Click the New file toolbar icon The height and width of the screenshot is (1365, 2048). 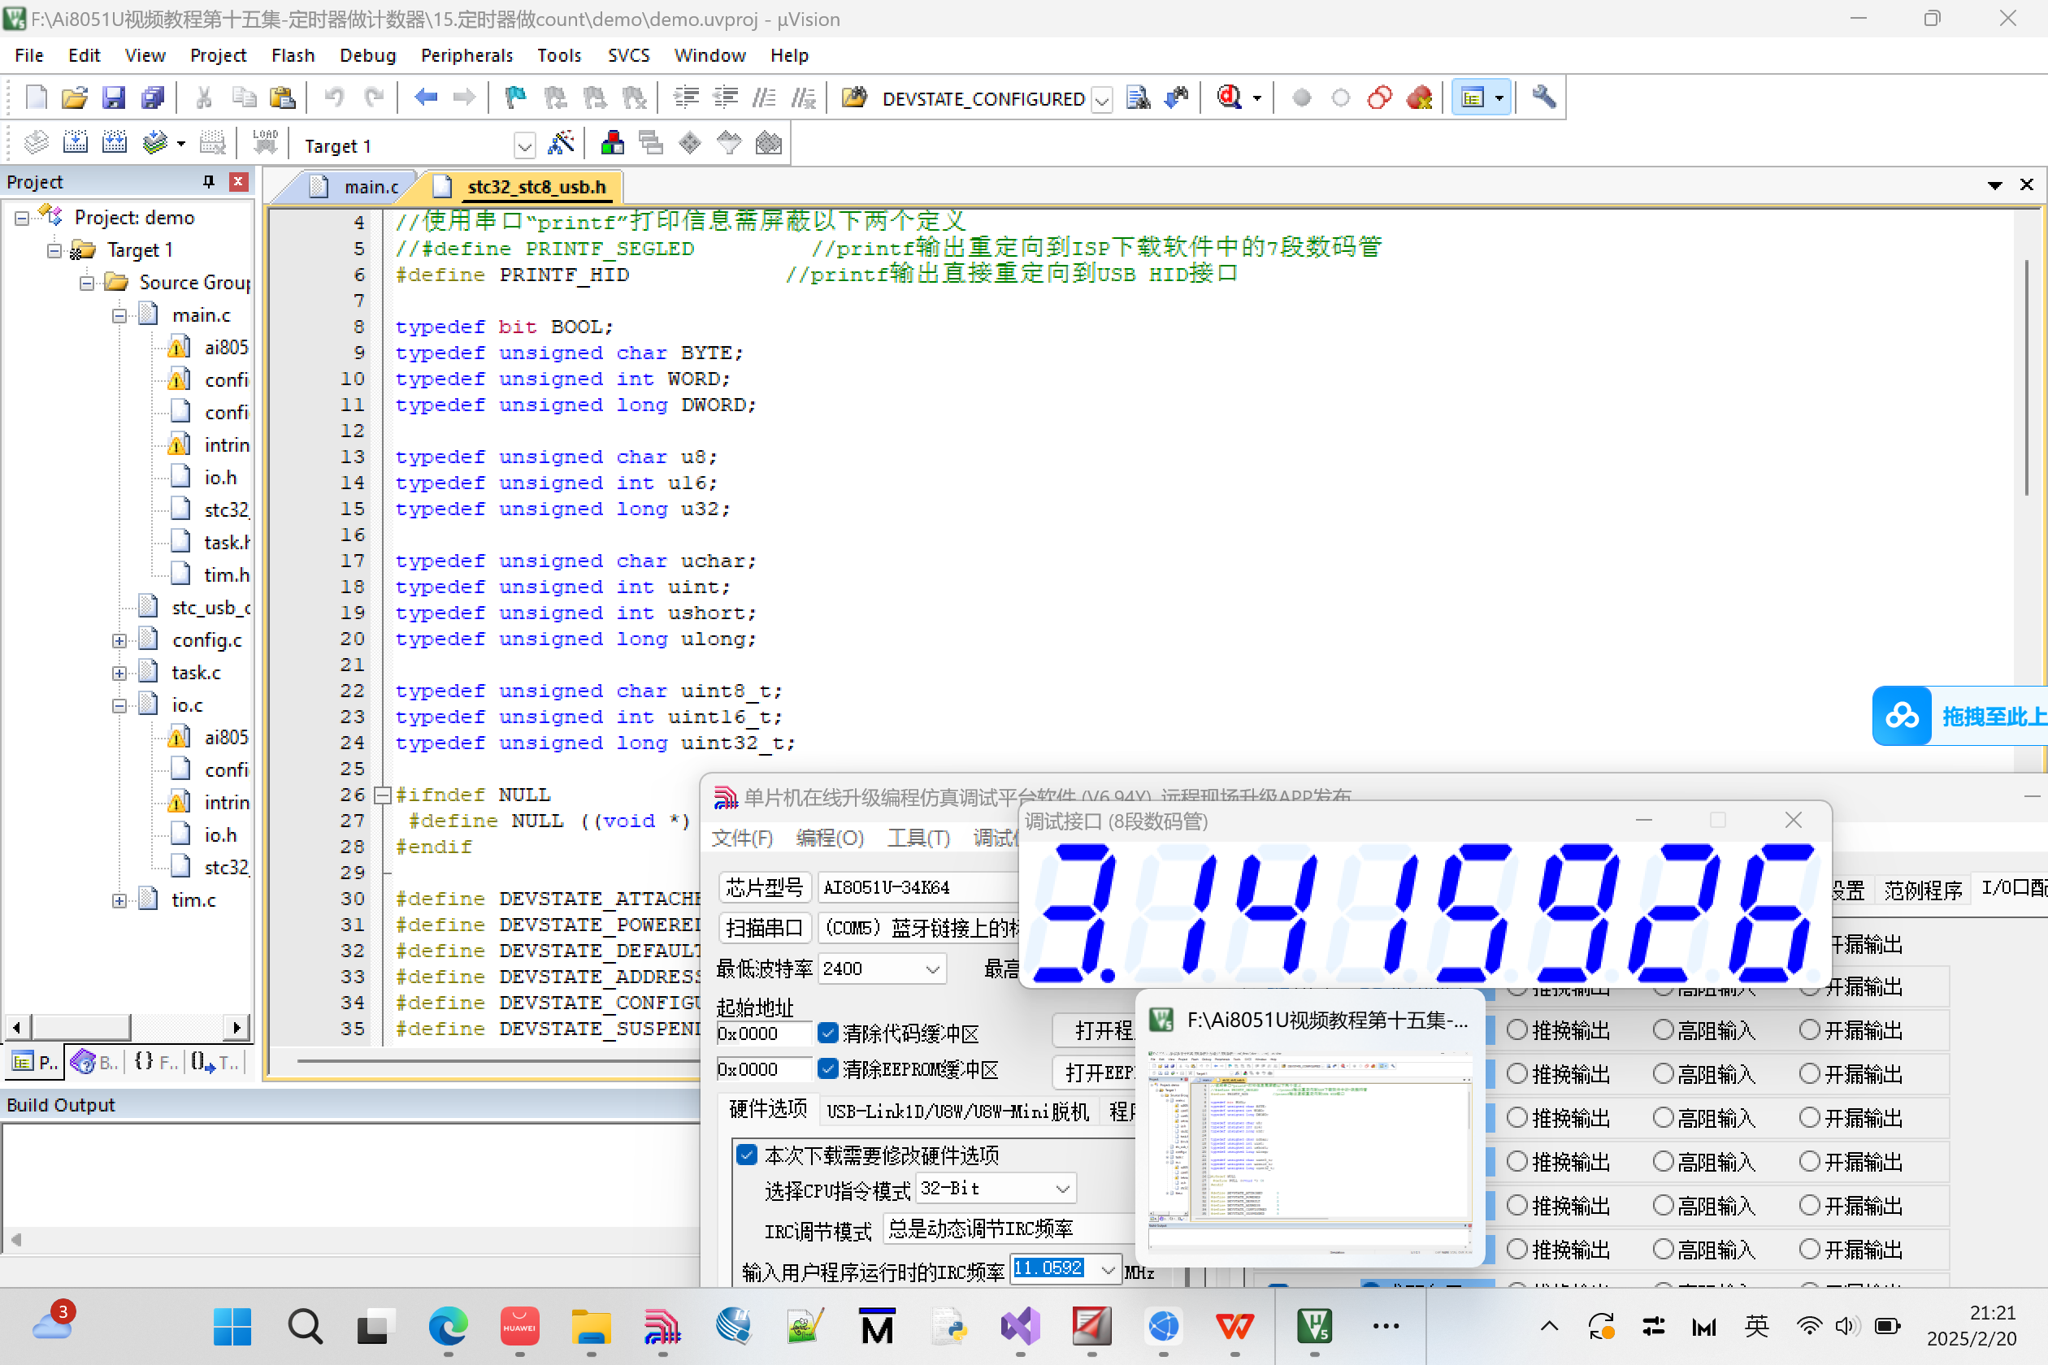coord(37,97)
